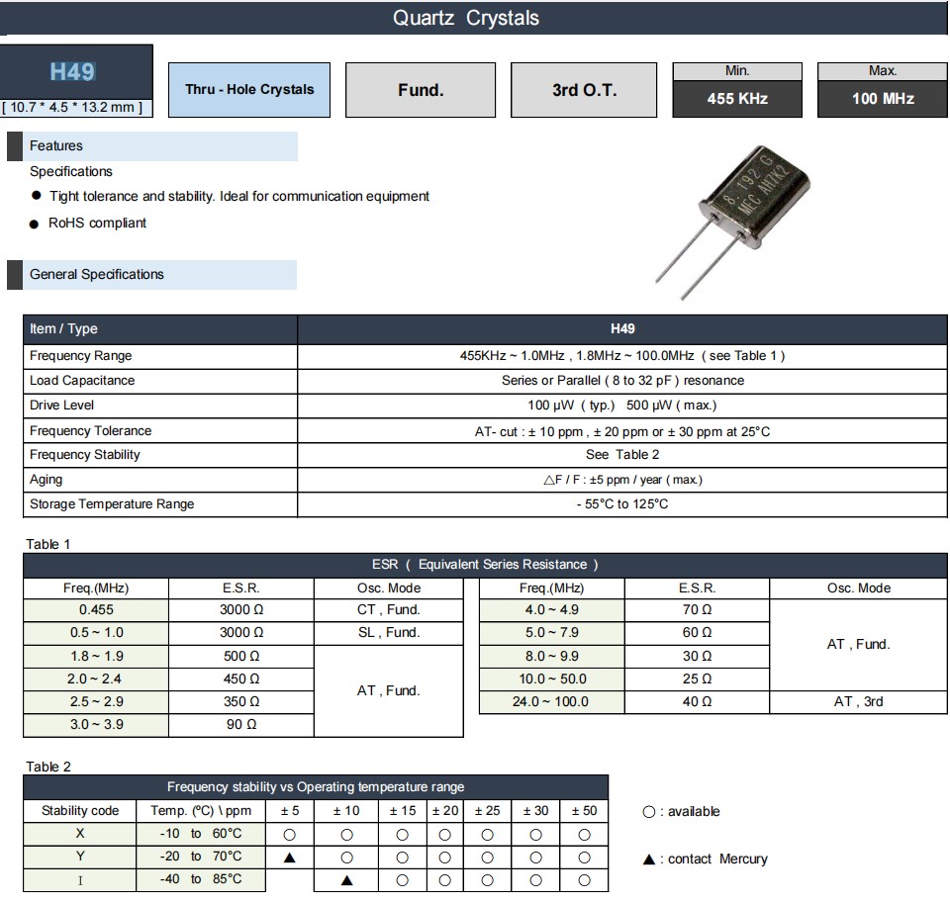
Task: Click the 'Thru - Hole Crystals' box
Action: point(249,90)
